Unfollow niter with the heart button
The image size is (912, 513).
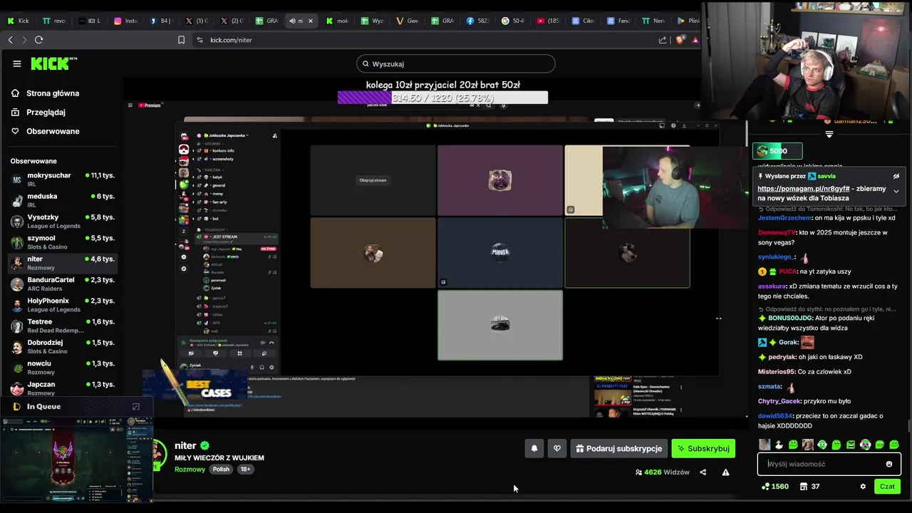[557, 448]
